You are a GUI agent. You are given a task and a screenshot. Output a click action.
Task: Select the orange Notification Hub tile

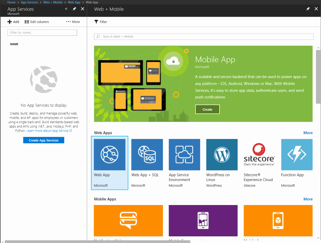pyautogui.click(x=128, y=221)
